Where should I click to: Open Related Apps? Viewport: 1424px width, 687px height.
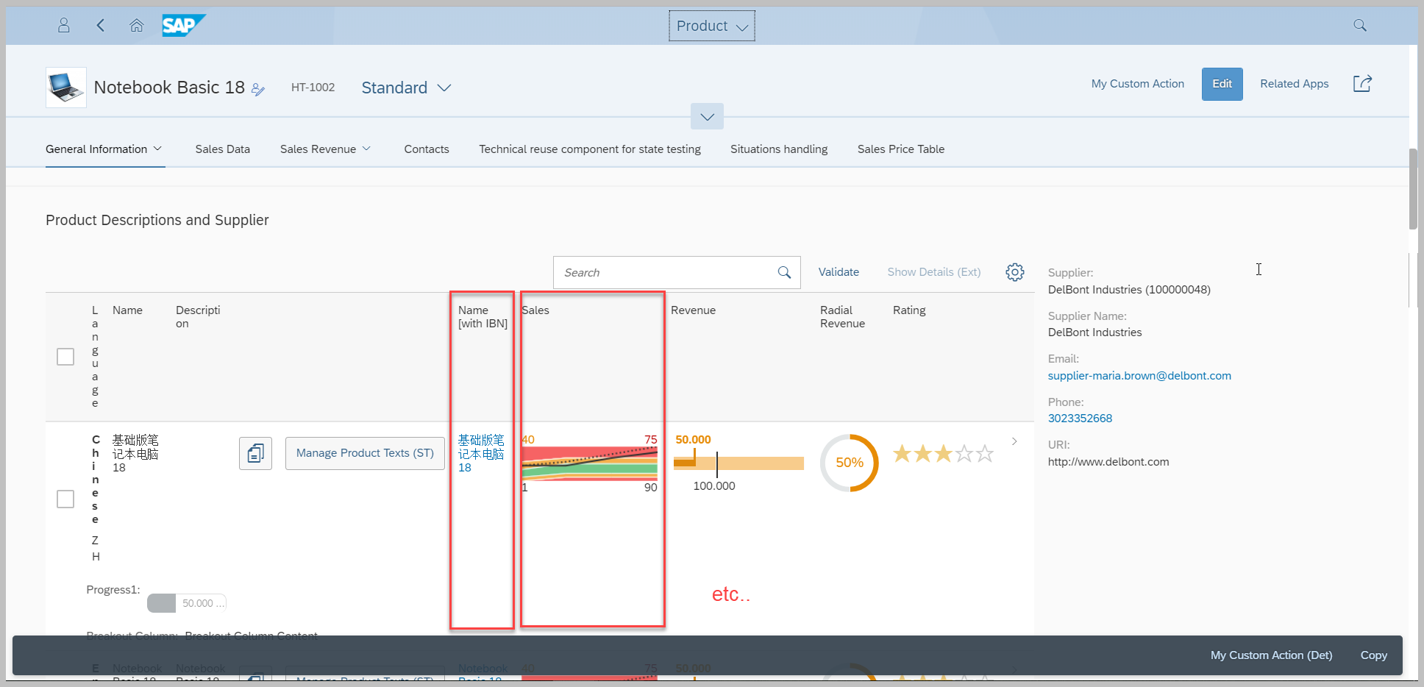click(1295, 84)
